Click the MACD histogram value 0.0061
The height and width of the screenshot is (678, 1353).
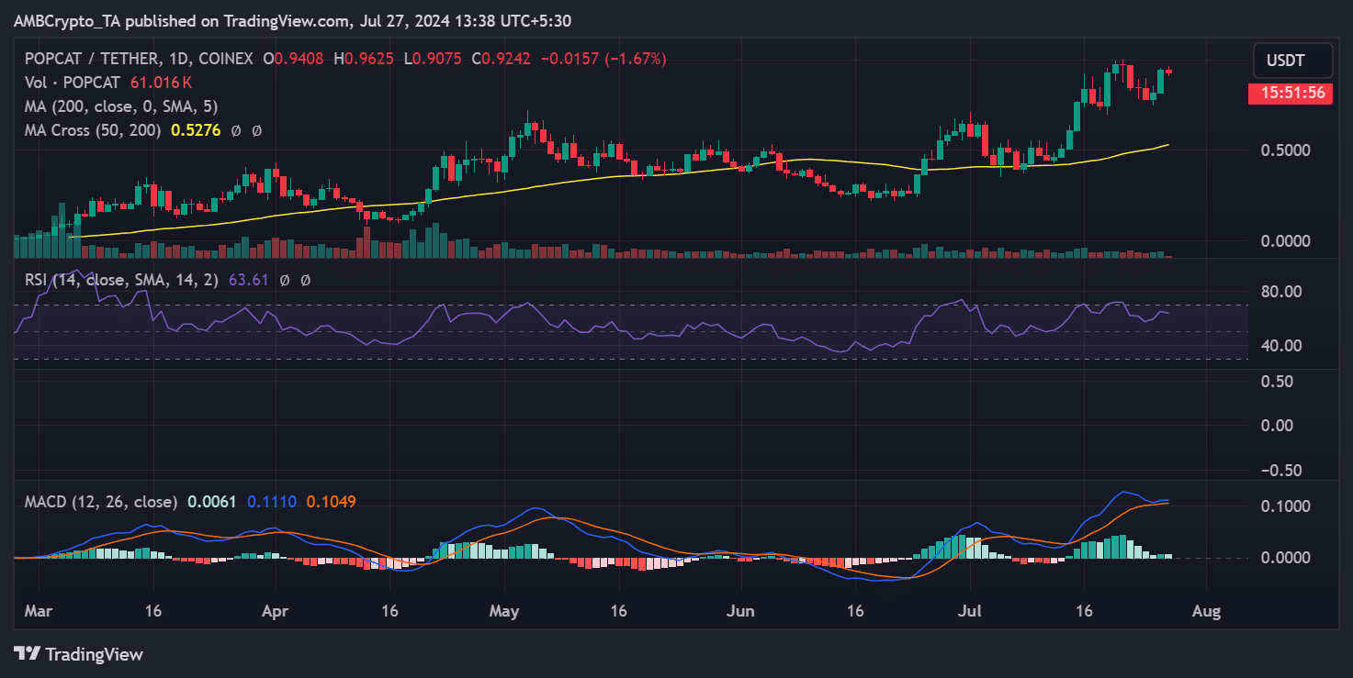[x=212, y=502]
